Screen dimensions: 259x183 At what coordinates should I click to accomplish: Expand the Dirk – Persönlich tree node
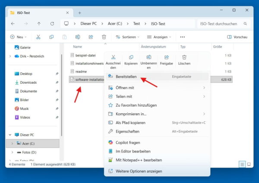pyautogui.click(x=10, y=56)
